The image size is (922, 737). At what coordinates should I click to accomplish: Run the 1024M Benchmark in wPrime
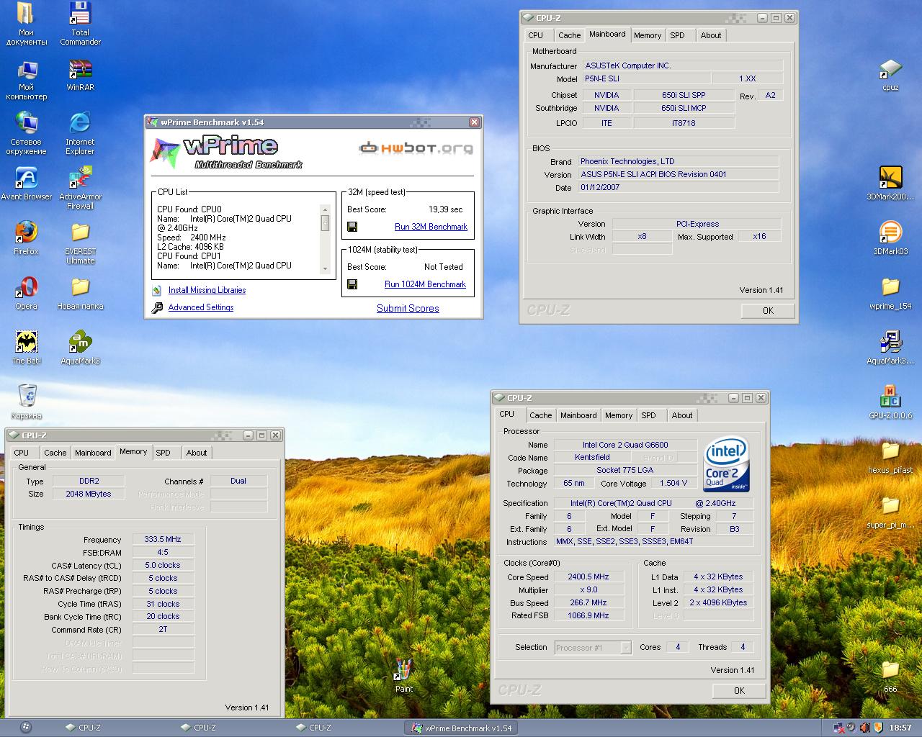(425, 284)
